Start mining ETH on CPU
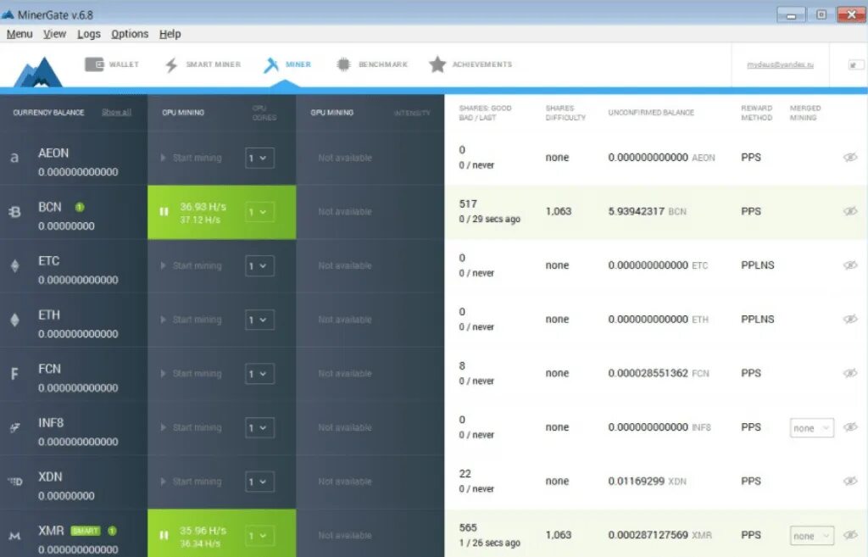The width and height of the screenshot is (868, 557). coord(192,320)
